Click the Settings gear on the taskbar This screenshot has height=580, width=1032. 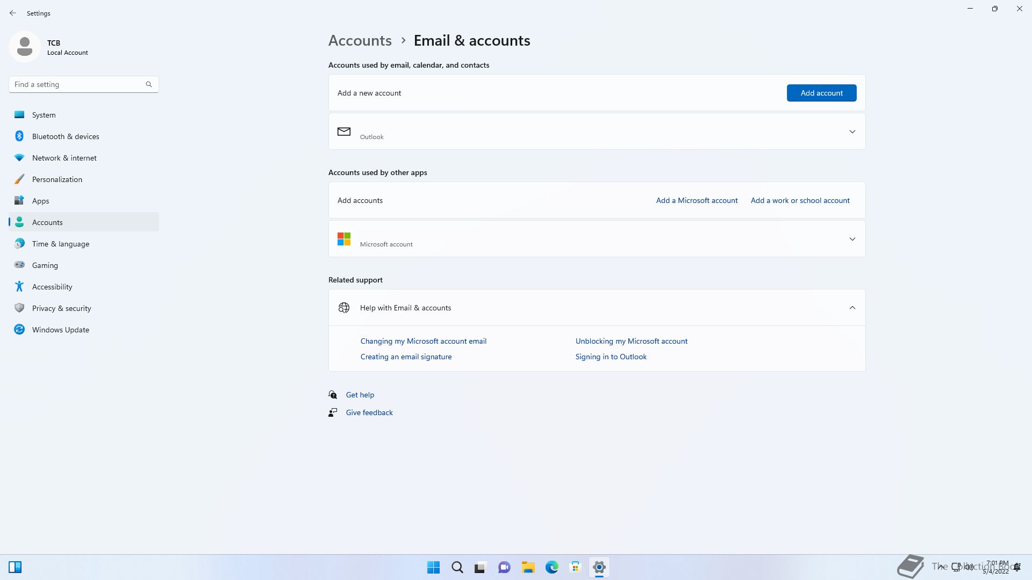coord(599,567)
